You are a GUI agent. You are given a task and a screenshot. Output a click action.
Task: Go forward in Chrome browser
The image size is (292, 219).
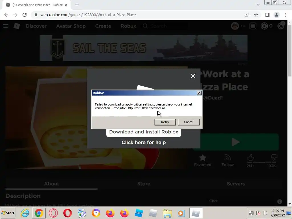point(15,15)
